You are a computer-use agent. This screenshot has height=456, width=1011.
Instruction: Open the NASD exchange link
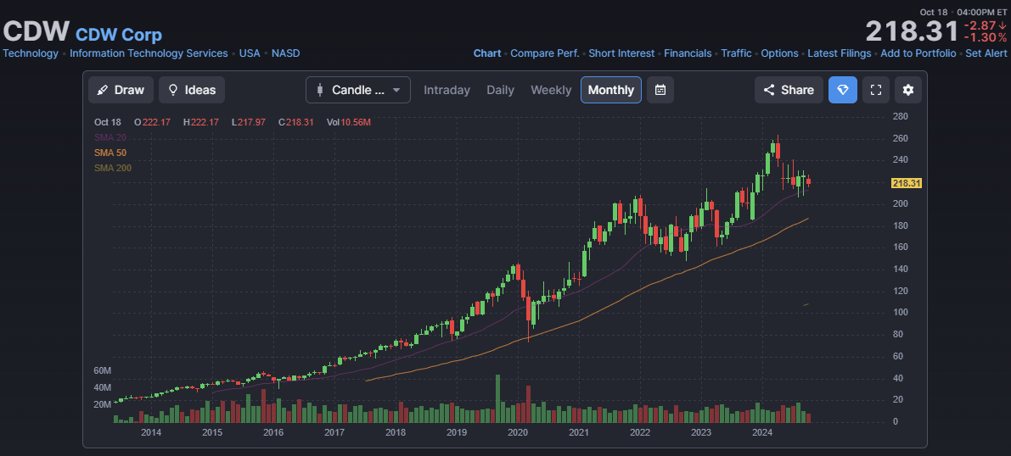285,53
